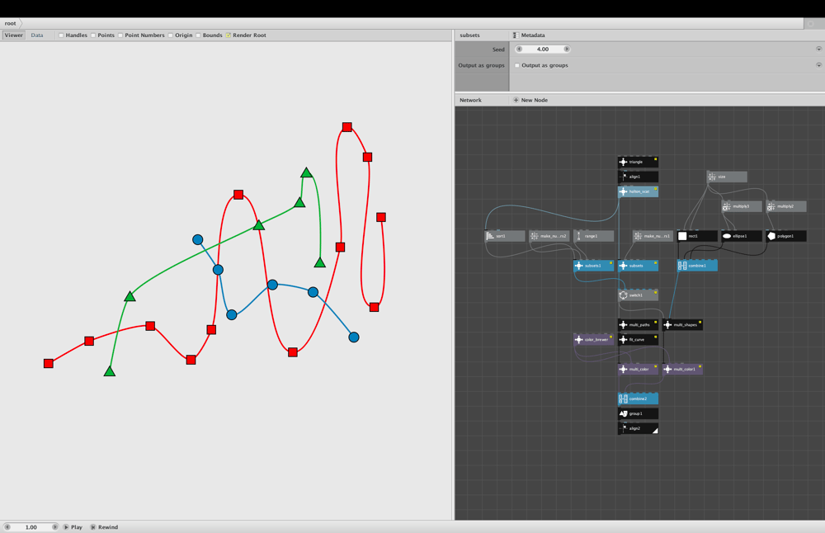The height and width of the screenshot is (533, 825).
Task: Select the color_brewer node
Action: click(x=593, y=339)
